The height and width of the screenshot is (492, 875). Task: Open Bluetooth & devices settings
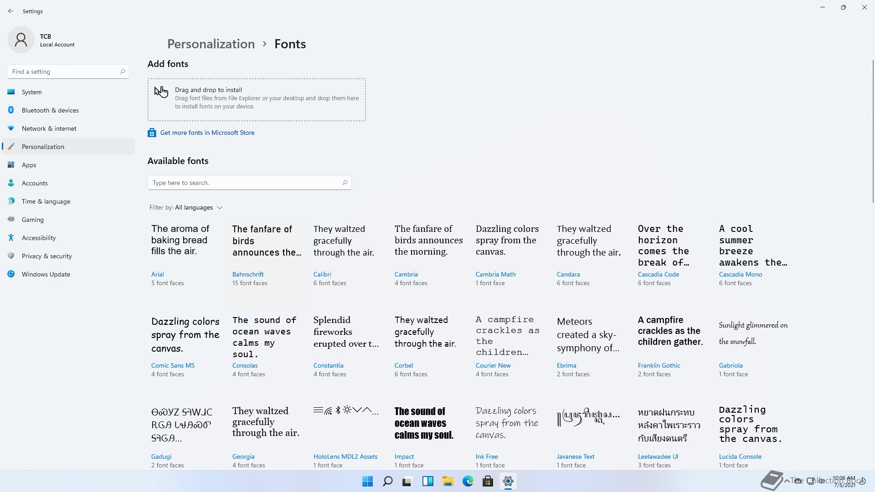tap(68, 110)
